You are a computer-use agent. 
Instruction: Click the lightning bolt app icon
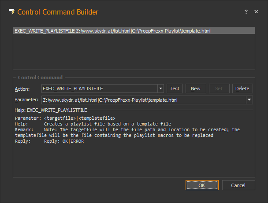click(12, 12)
